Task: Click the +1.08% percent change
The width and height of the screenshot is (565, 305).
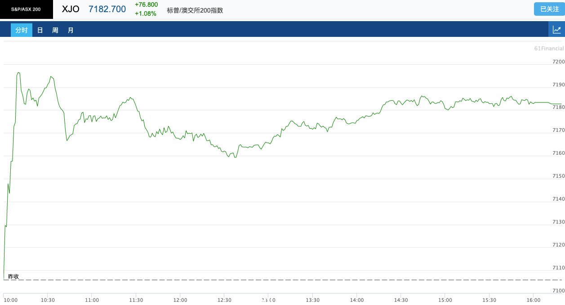Action: coord(146,13)
